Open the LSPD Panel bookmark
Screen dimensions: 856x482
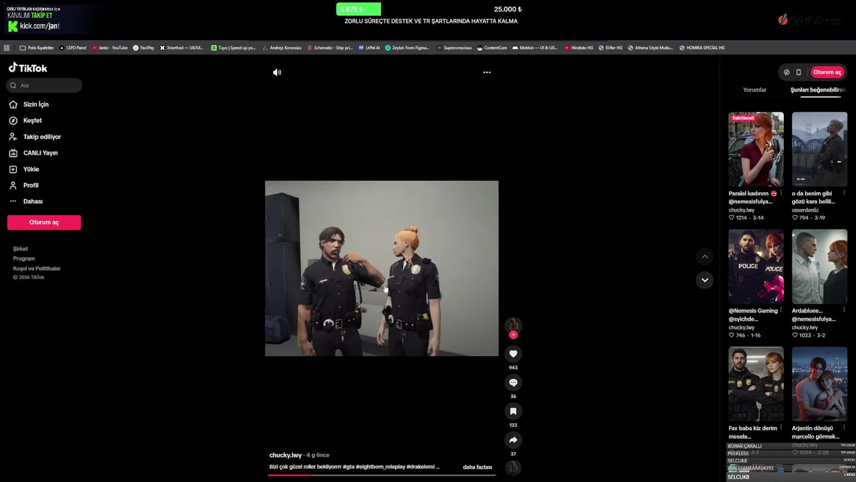pos(73,48)
